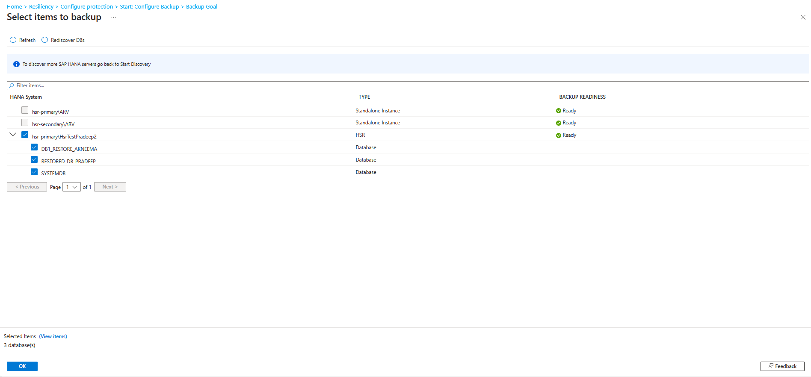This screenshot has height=377, width=811.
Task: Click Database type cell for DB1_RESTORE_AKNEEMA
Action: coord(366,147)
